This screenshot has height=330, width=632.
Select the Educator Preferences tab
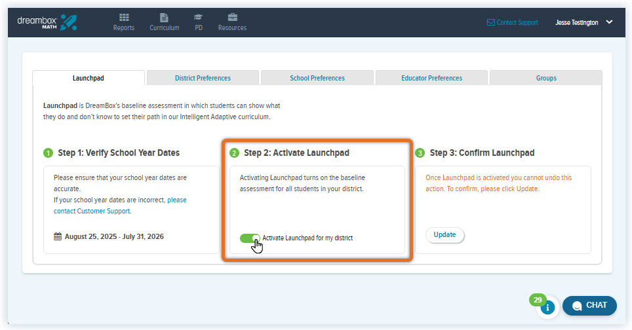click(431, 78)
